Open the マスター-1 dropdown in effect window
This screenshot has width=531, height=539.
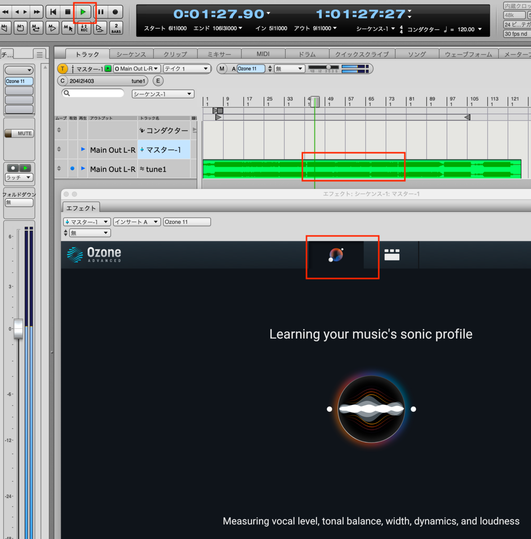point(87,222)
